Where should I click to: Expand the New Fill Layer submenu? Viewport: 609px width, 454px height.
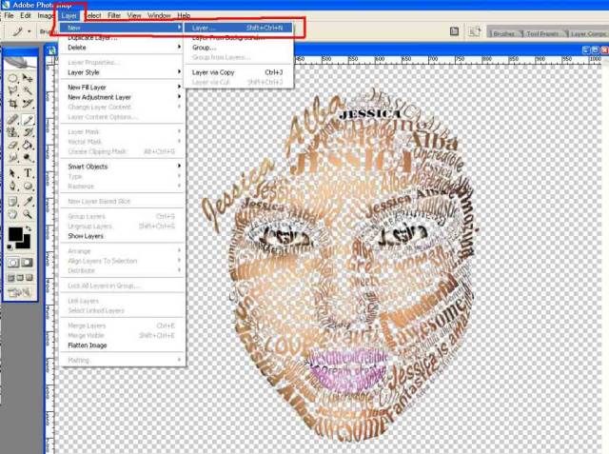pos(122,87)
